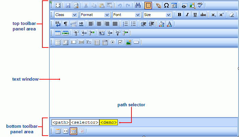This screenshot has height=137, width=239.
Task: Click the remove link icon
Action: 158,5
